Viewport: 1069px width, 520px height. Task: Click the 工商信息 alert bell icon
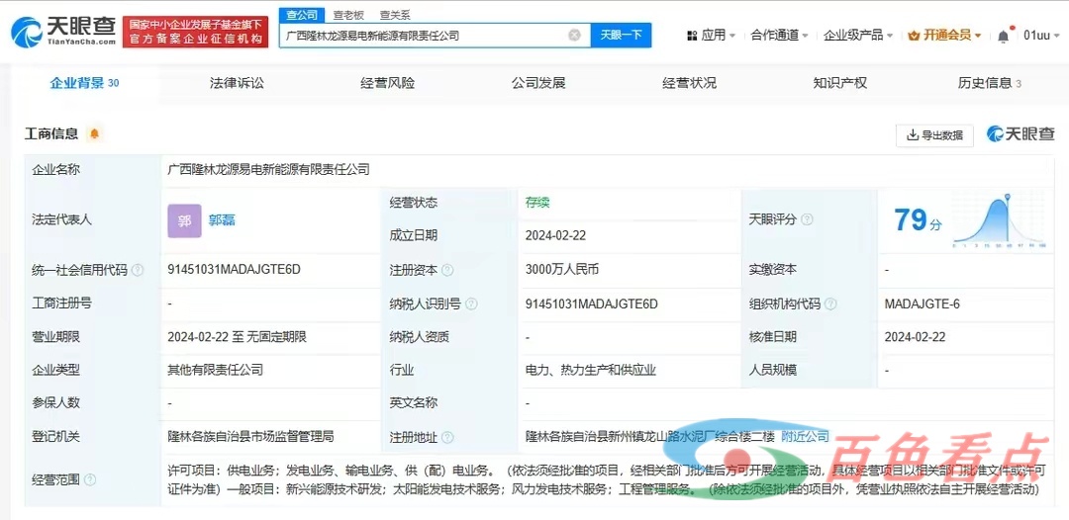(x=94, y=133)
